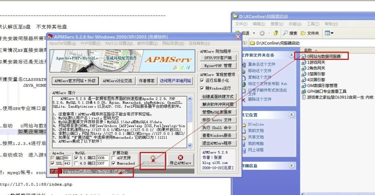
Task: Toggle Apache SSL checkbox
Action: coord(52,163)
